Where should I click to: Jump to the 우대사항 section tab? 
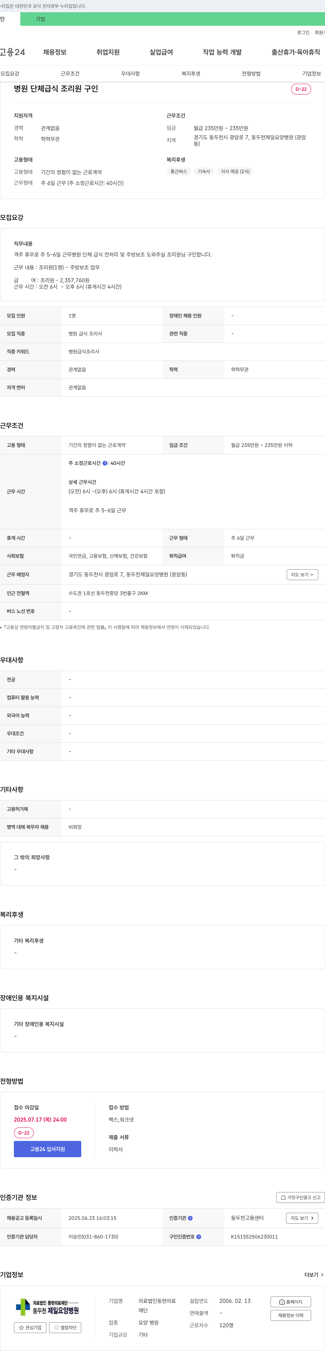(x=131, y=74)
